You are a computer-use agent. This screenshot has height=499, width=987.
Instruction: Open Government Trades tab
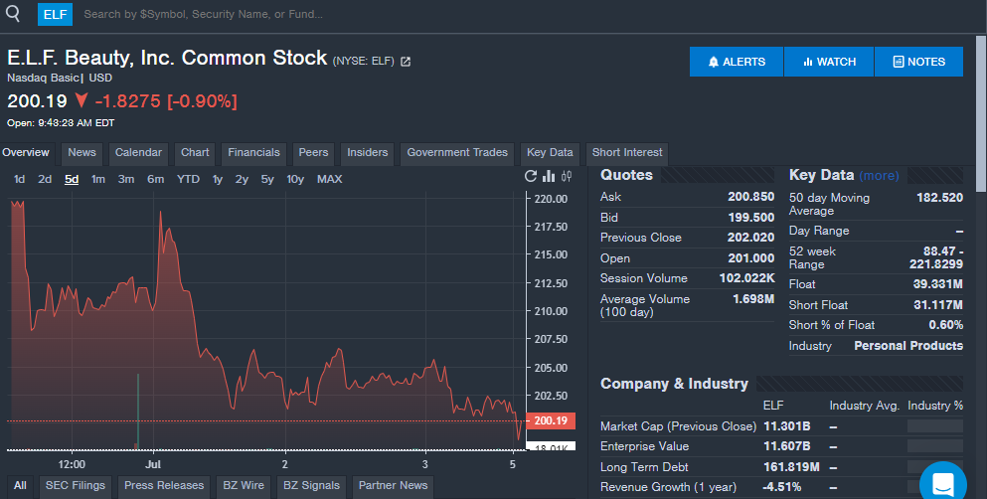pyautogui.click(x=457, y=153)
